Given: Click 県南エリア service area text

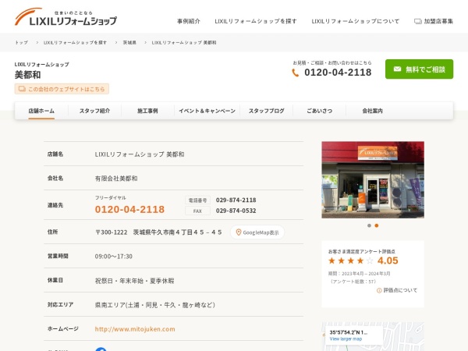Looking at the screenshot, I should point(155,305).
